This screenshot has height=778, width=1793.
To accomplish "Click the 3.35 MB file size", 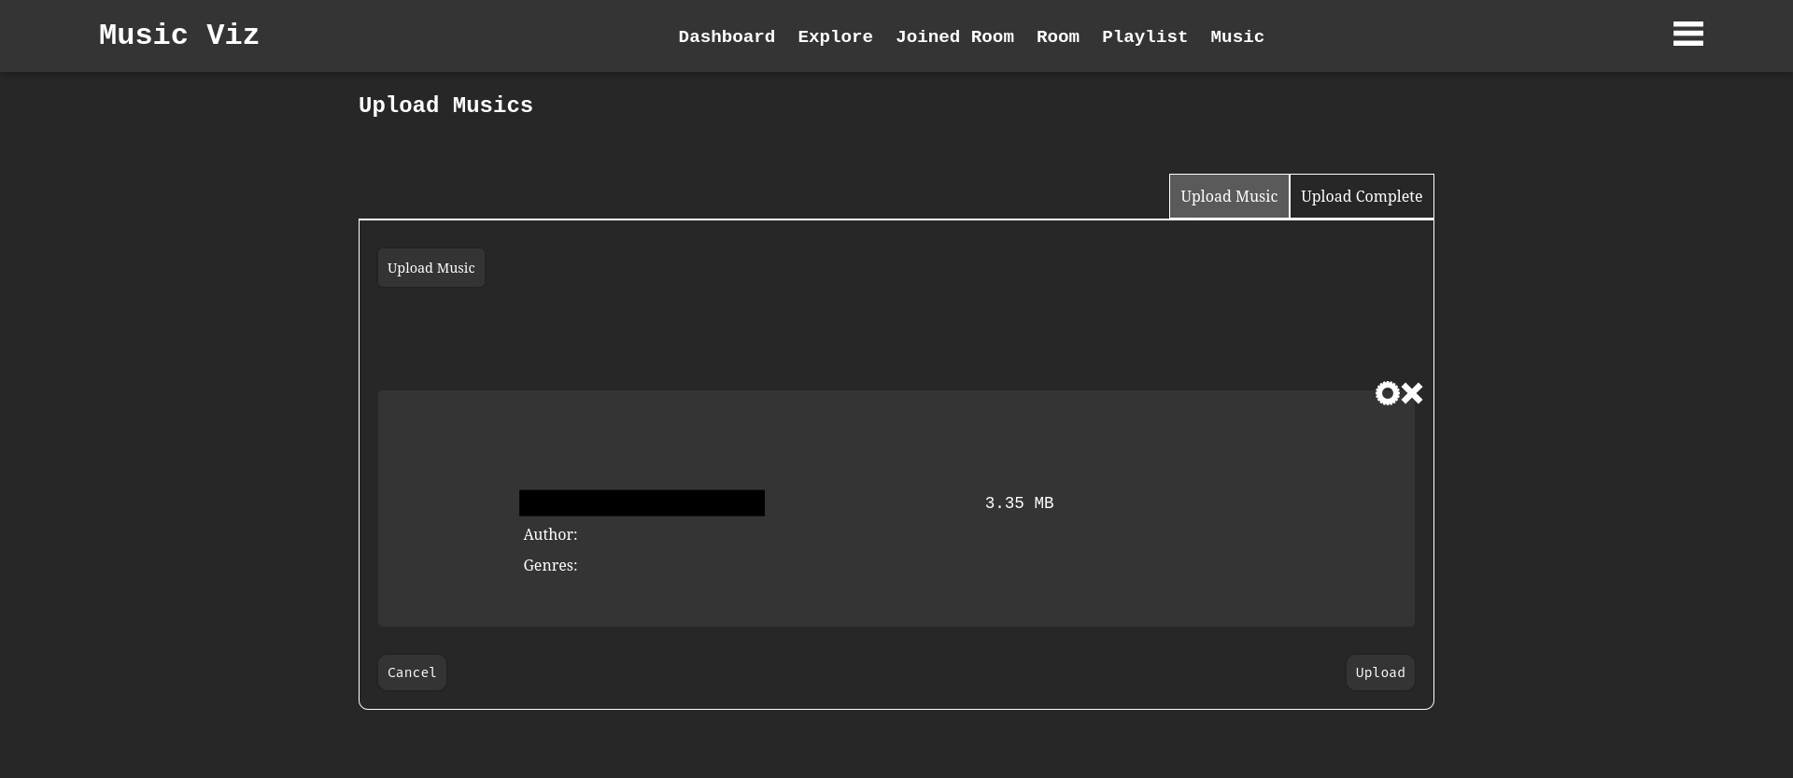I will pyautogui.click(x=1019, y=502).
